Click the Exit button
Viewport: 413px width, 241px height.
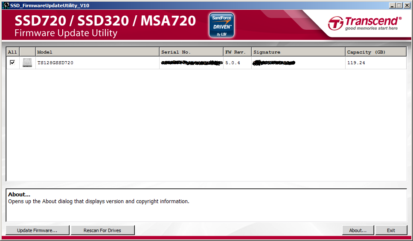391,230
